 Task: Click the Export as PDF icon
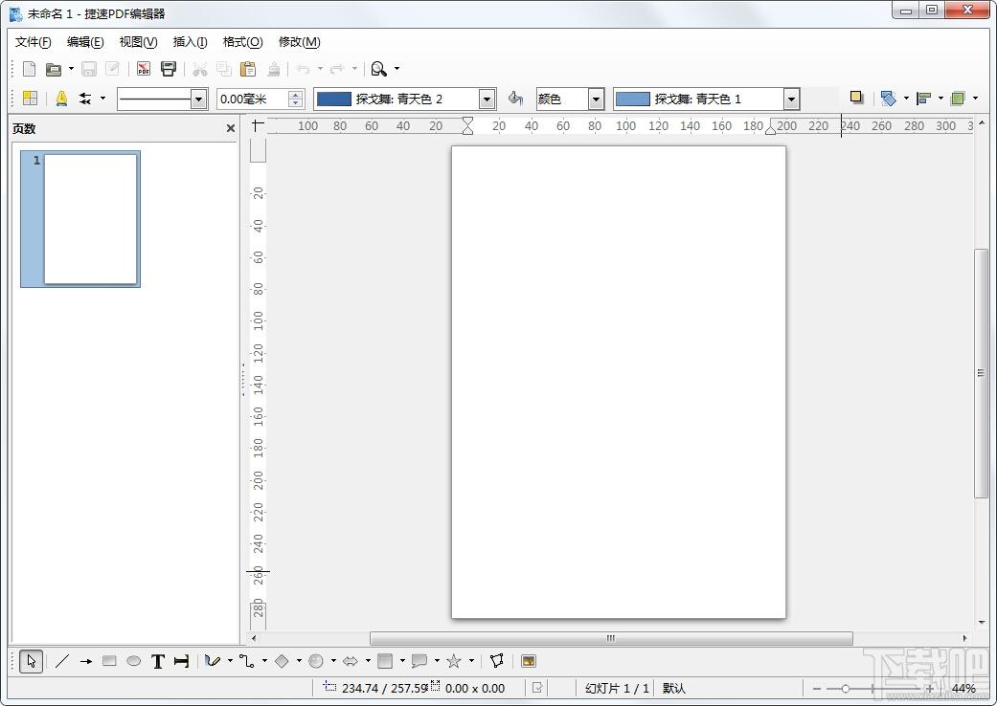coord(144,69)
